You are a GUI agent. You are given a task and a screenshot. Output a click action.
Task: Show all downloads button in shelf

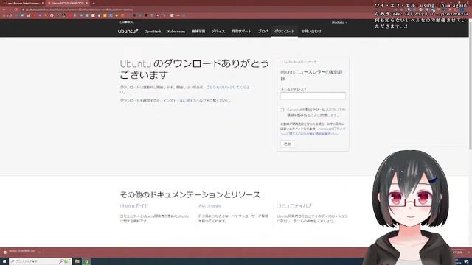coord(457,252)
